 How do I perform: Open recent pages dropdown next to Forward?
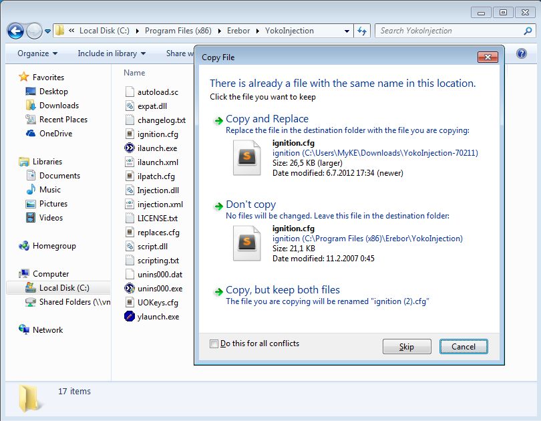48,31
